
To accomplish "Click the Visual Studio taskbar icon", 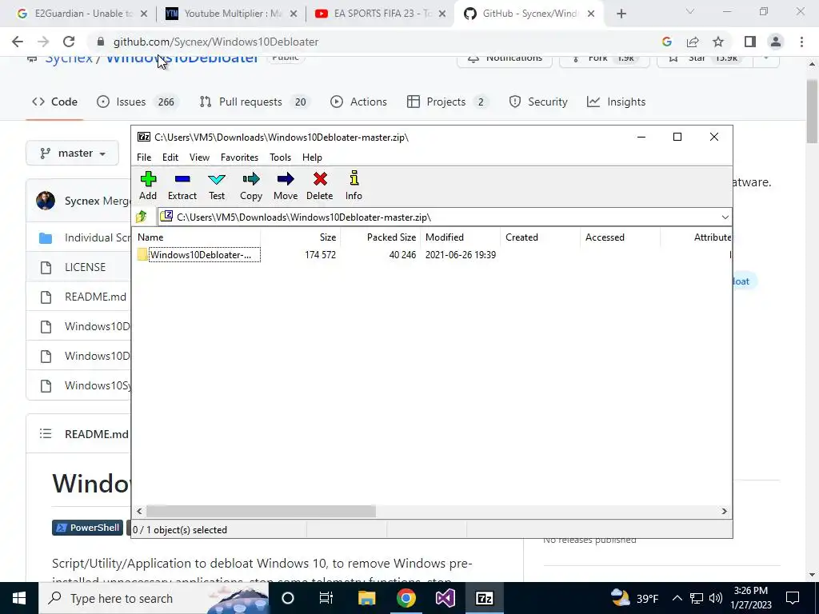I will 445,598.
